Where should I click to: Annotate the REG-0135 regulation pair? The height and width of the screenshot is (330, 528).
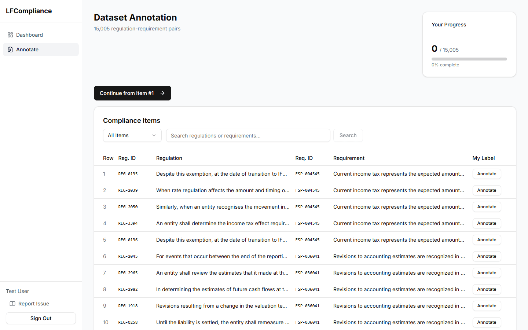point(487,173)
